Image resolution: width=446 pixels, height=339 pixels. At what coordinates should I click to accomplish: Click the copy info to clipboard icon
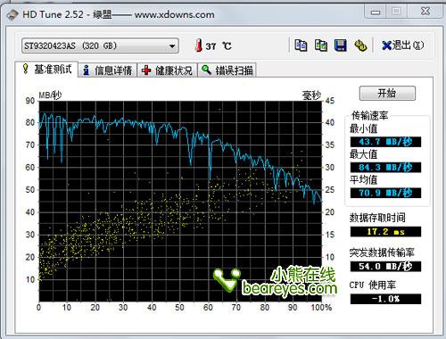(301, 45)
